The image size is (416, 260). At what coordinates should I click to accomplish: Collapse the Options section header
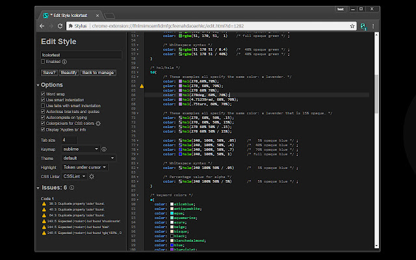coord(51,84)
